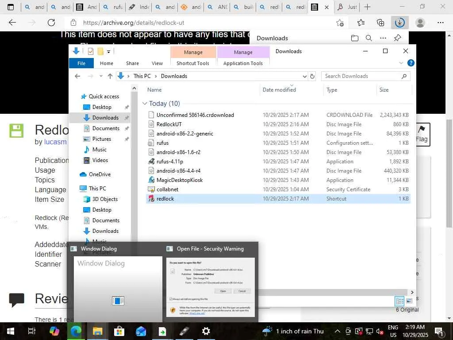Open Edge Collections icon

tap(380, 23)
